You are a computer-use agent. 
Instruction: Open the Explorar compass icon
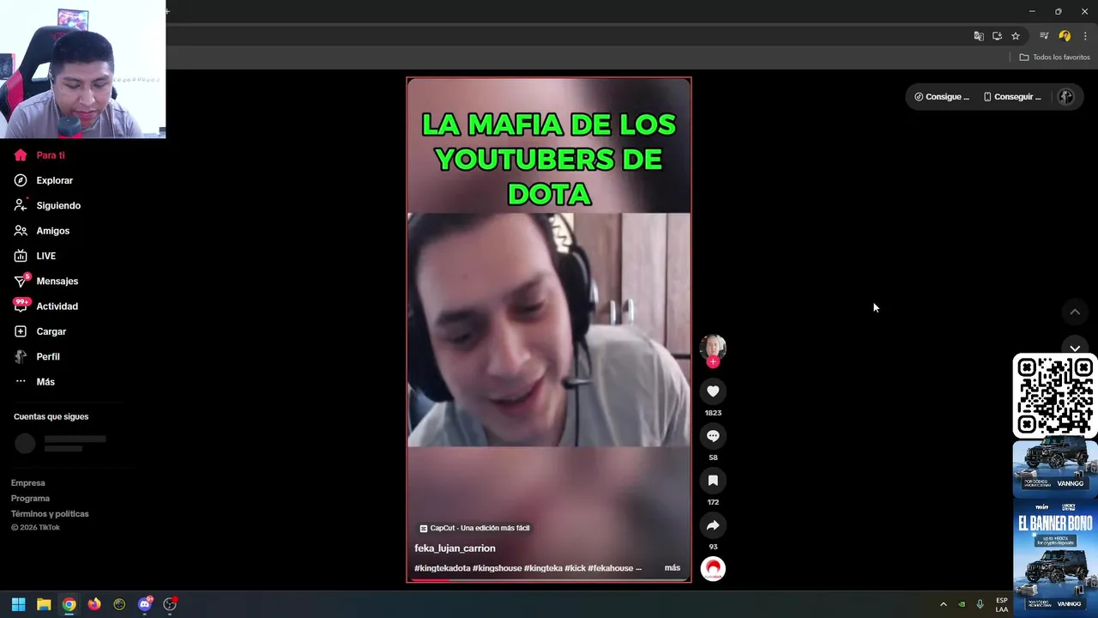(x=21, y=180)
